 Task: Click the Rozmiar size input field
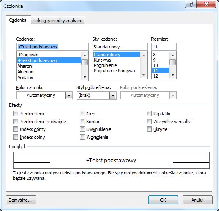[164, 47]
